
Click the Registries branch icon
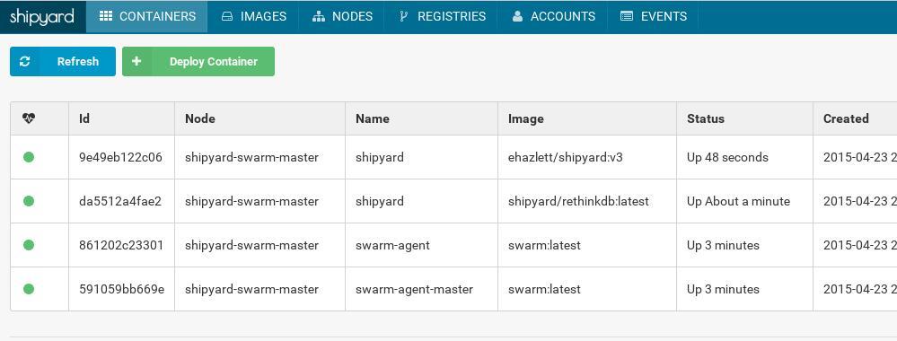pos(403,16)
